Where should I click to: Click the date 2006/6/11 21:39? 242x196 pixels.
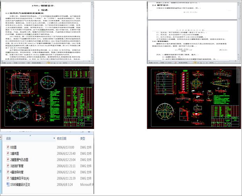pos(66,178)
